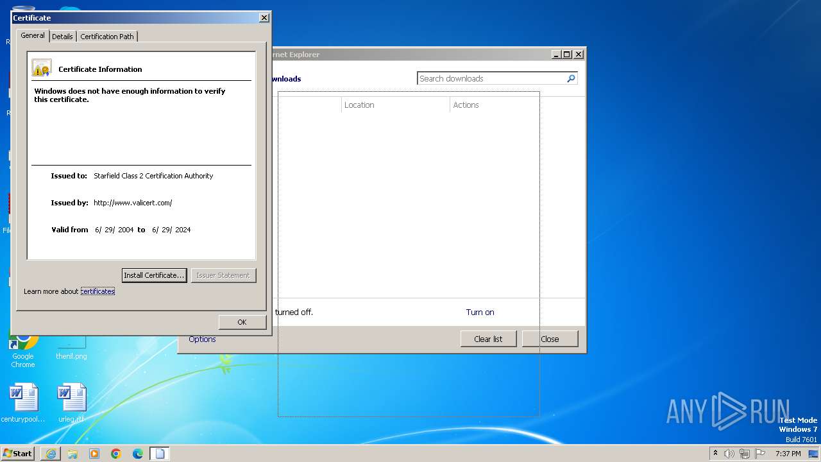
Task: Open the Start menu
Action: pyautogui.click(x=18, y=454)
